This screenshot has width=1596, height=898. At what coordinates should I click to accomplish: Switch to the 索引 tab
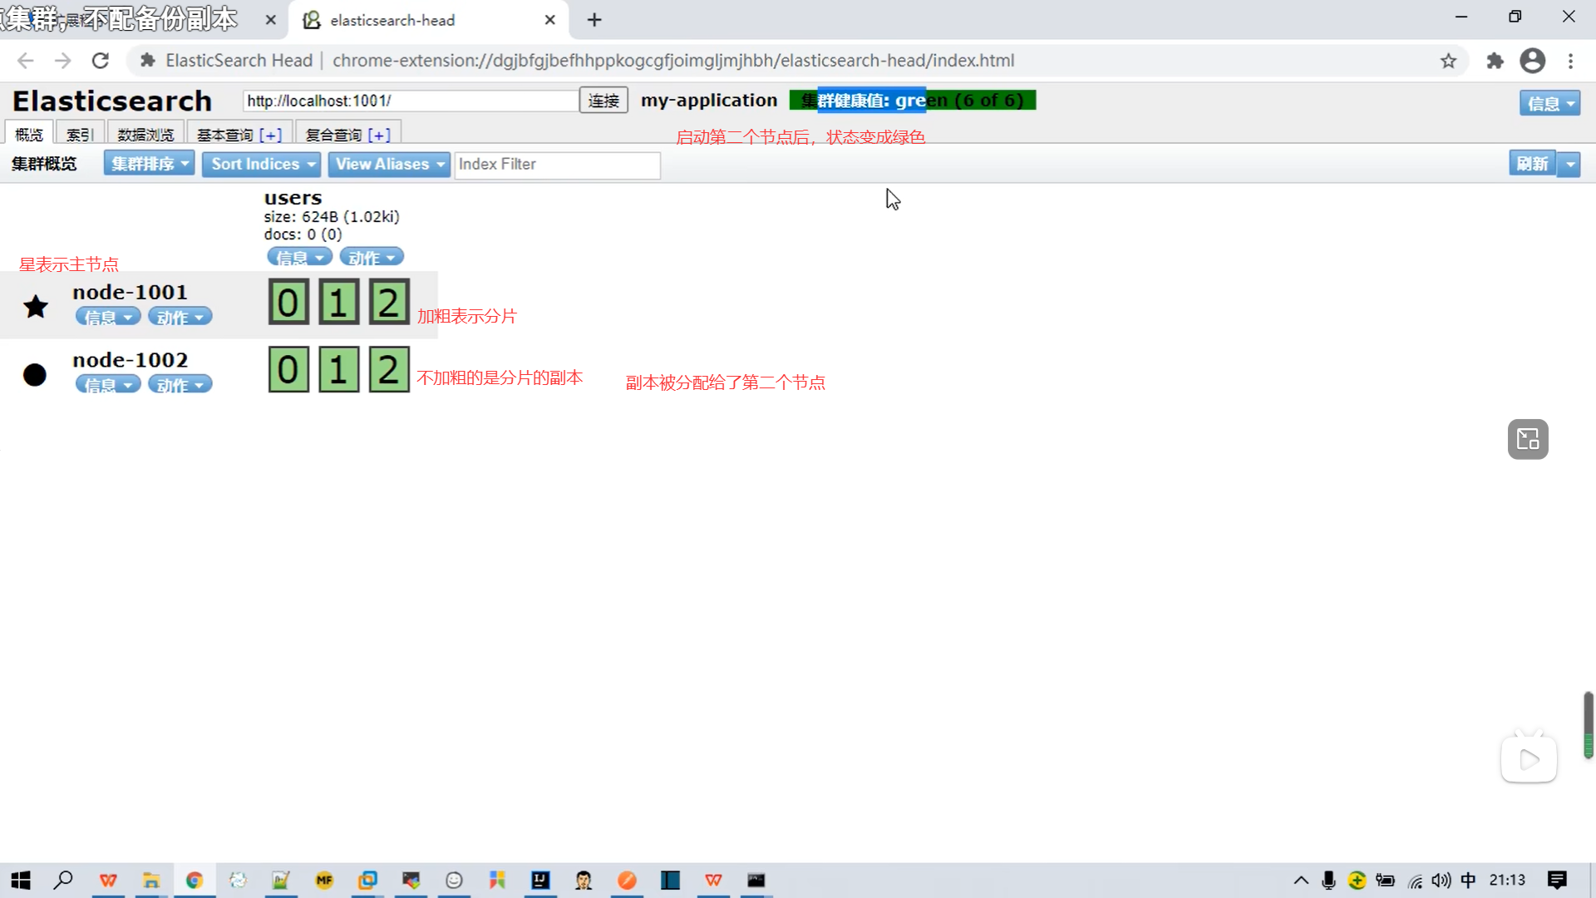pyautogui.click(x=80, y=135)
